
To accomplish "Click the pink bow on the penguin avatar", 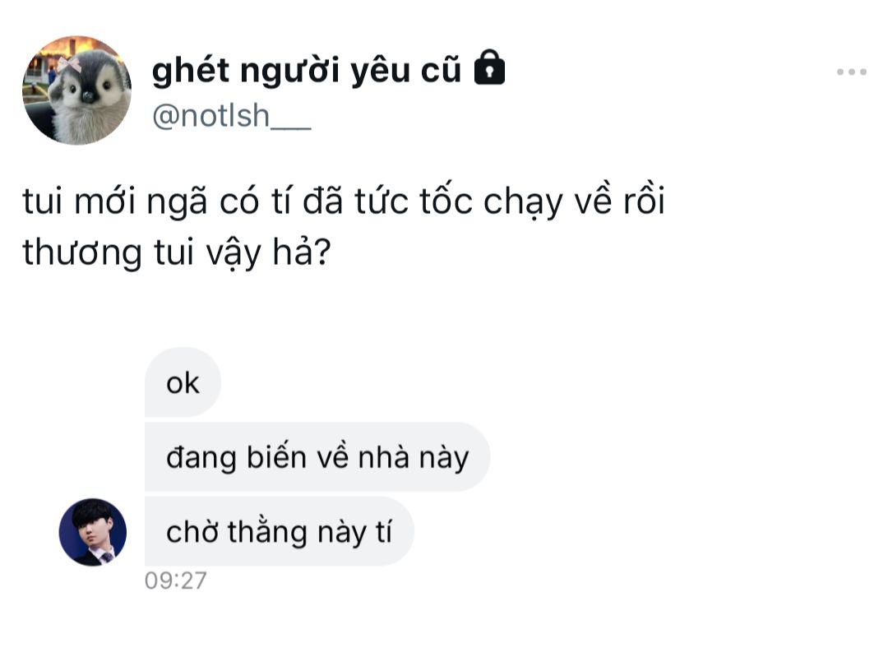I will [70, 65].
